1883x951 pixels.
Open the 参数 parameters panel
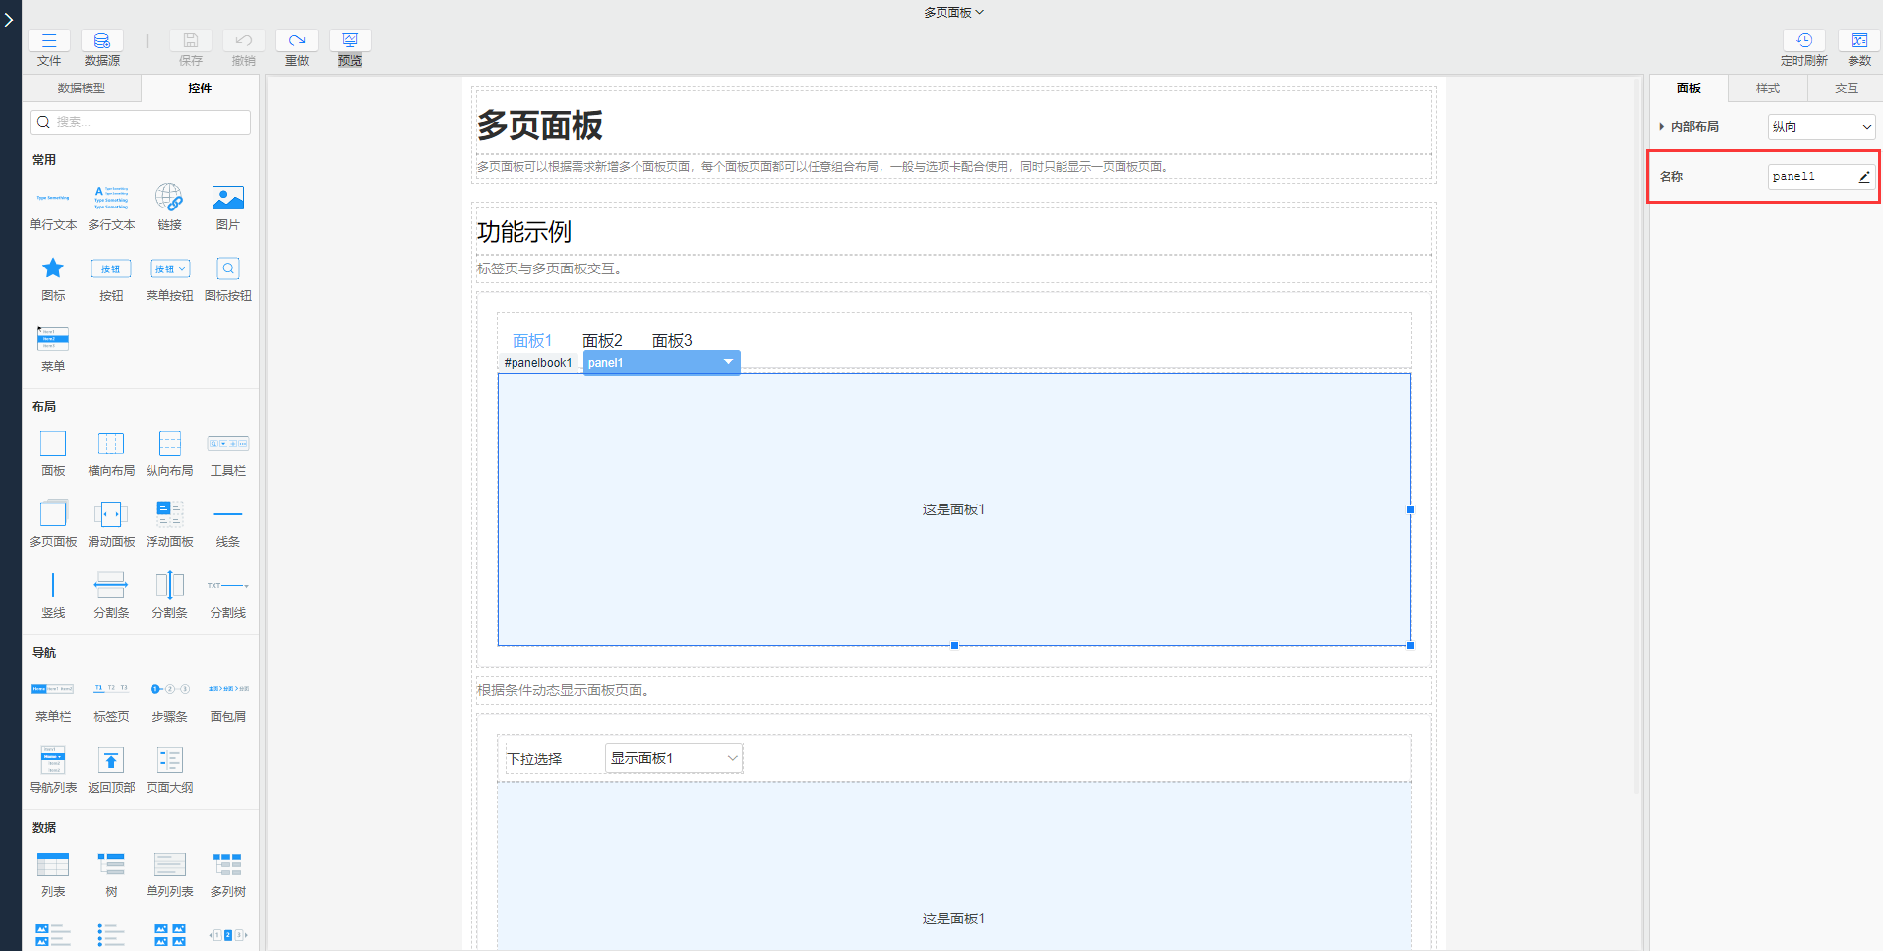point(1858,41)
